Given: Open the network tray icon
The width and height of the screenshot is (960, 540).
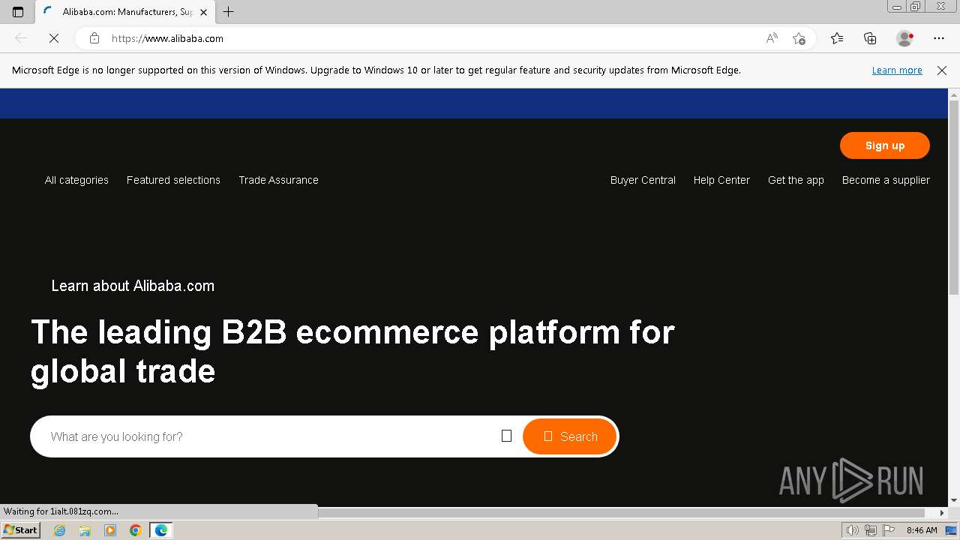Looking at the screenshot, I should (x=870, y=530).
